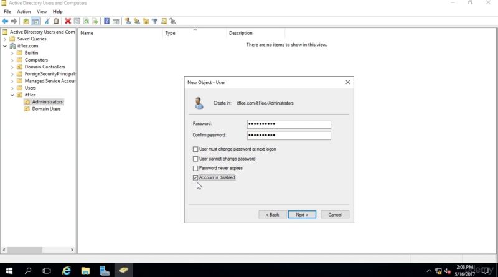Uncheck Account is disabled

(x=195, y=177)
